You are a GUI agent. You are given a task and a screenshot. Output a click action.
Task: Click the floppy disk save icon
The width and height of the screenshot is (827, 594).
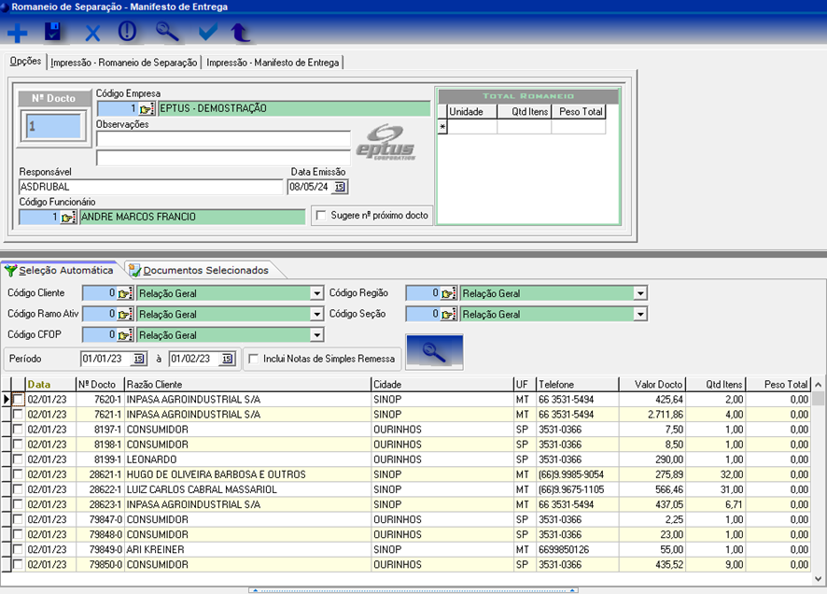point(53,33)
